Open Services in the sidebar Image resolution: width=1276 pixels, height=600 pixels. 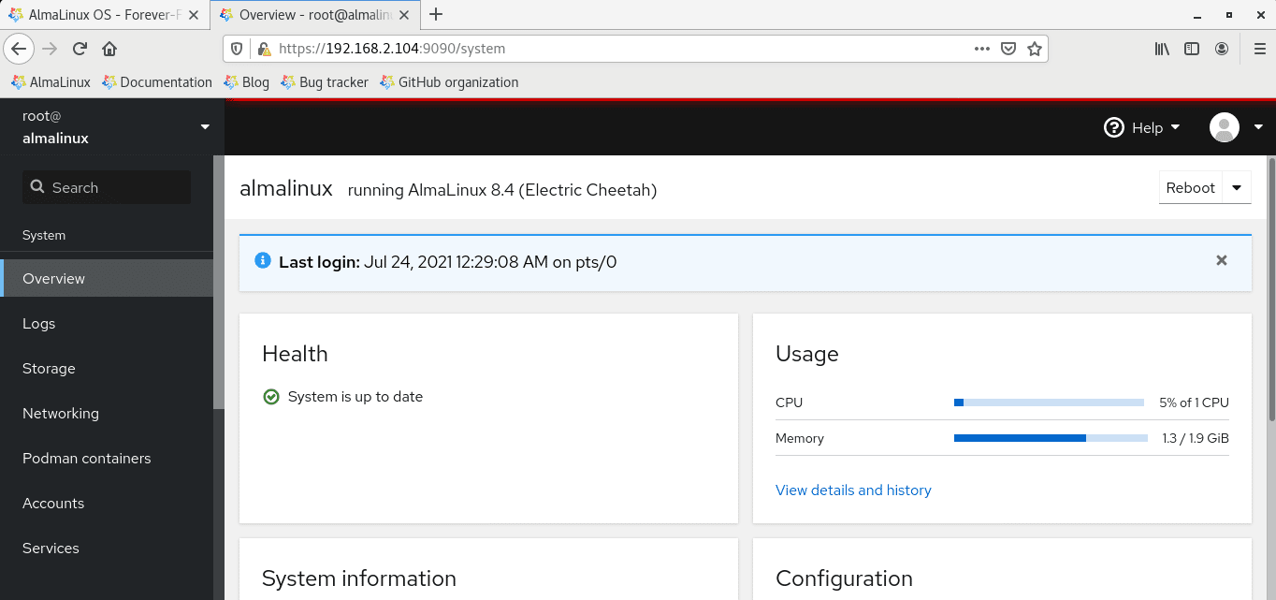(107, 548)
